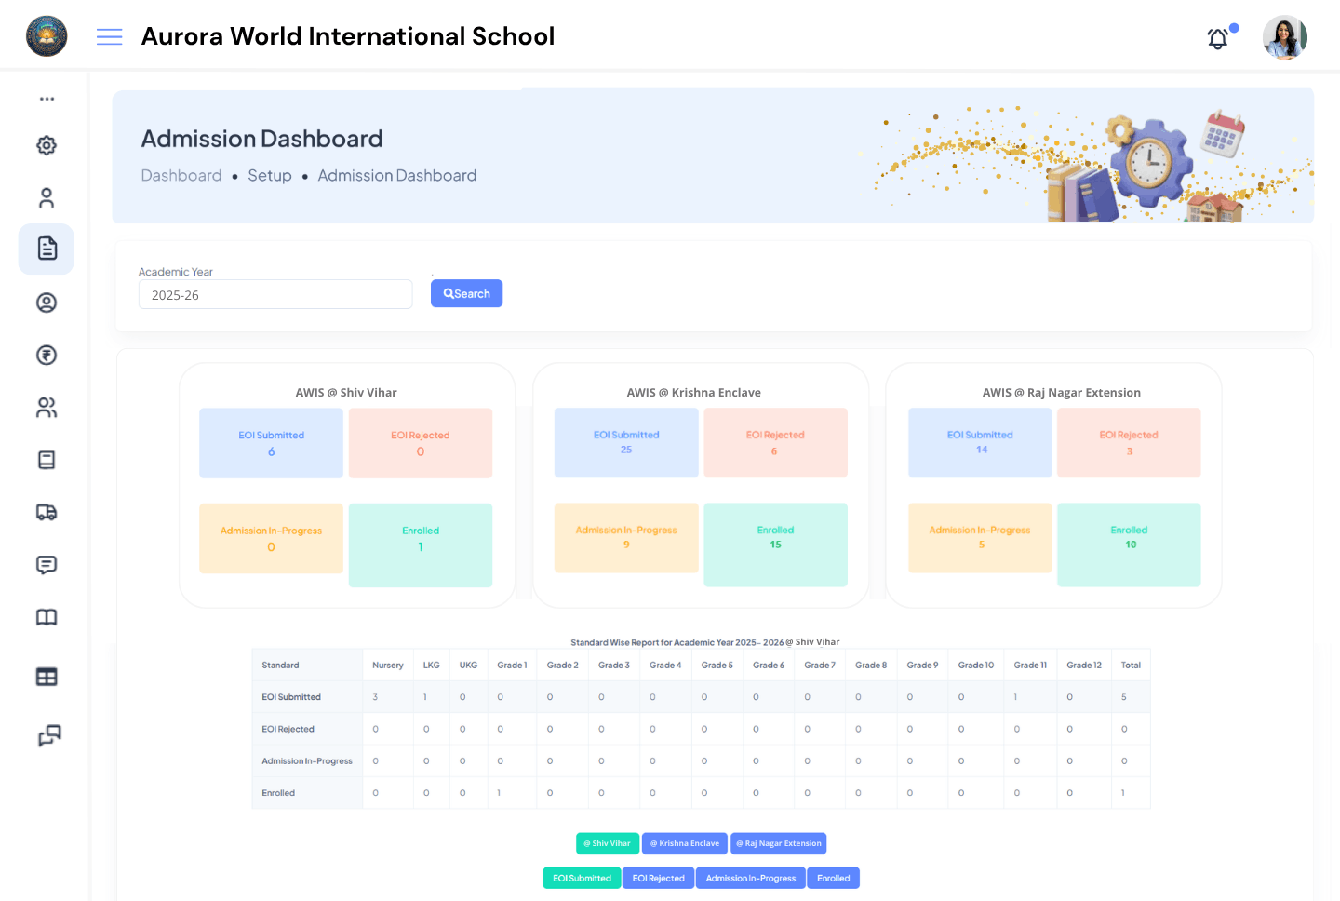Switch to the Krishna Enclave campus tab

click(x=684, y=843)
